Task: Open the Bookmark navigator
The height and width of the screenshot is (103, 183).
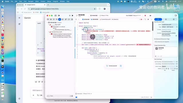Action: [x=54, y=19]
